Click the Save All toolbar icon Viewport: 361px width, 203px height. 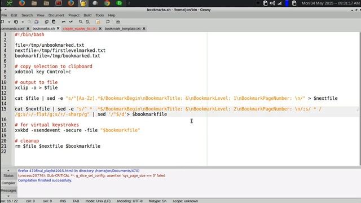(x=36, y=21)
